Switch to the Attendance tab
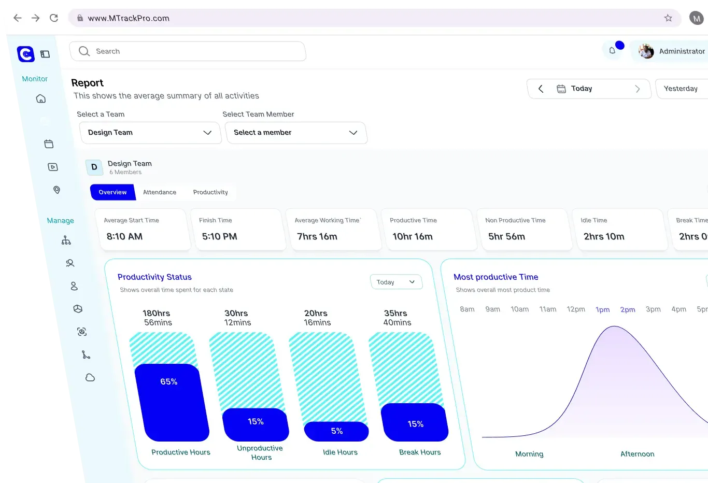 (160, 192)
